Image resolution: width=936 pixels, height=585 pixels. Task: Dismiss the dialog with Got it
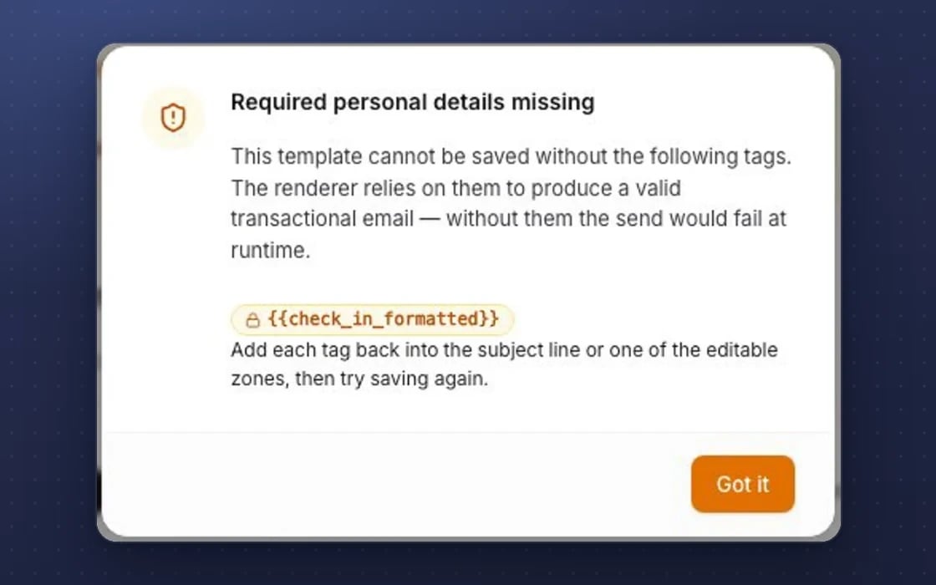[x=743, y=484]
